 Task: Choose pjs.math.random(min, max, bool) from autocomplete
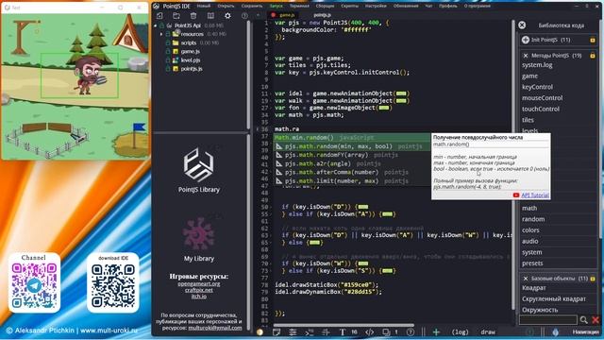pyautogui.click(x=352, y=146)
